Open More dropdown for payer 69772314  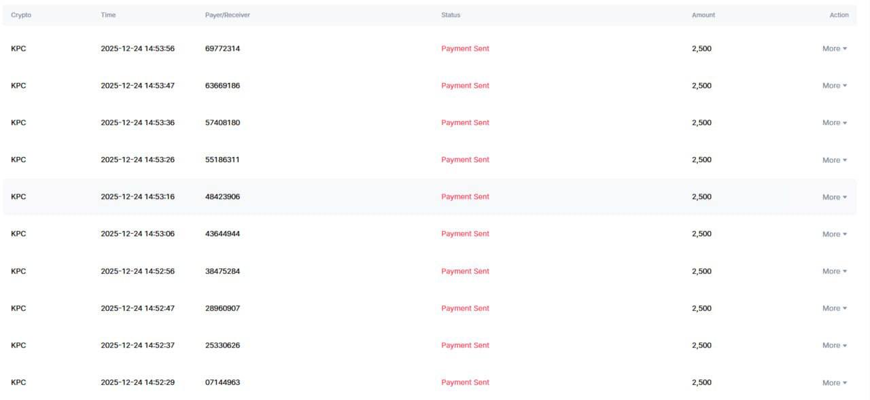pyautogui.click(x=834, y=49)
